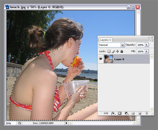The height and width of the screenshot is (130, 158).
Task: Close the Layers panel window
Action: click(x=152, y=37)
